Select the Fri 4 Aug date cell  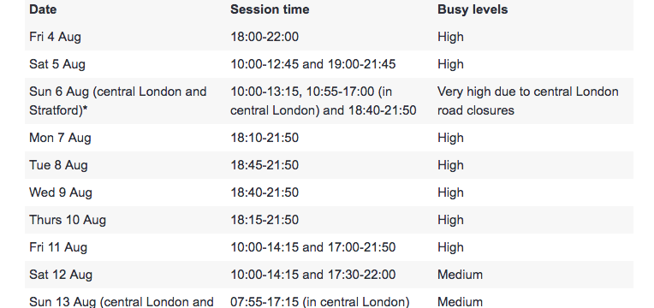[x=55, y=37]
